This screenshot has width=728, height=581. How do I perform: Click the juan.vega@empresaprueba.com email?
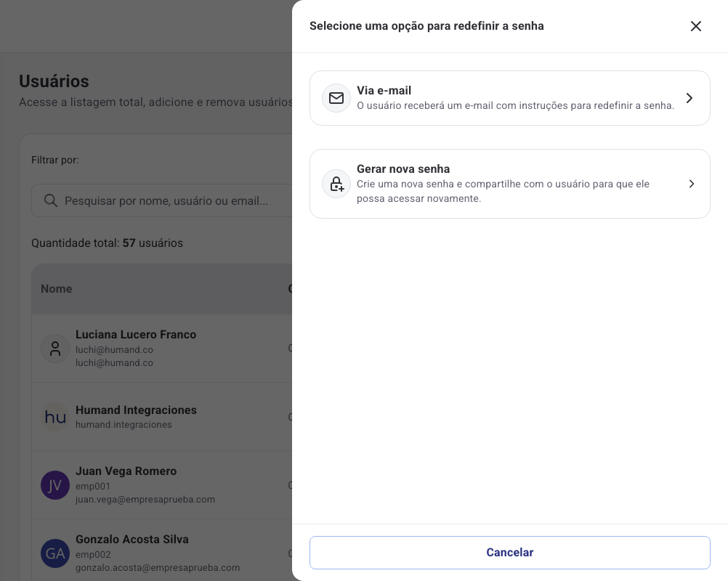(x=145, y=500)
